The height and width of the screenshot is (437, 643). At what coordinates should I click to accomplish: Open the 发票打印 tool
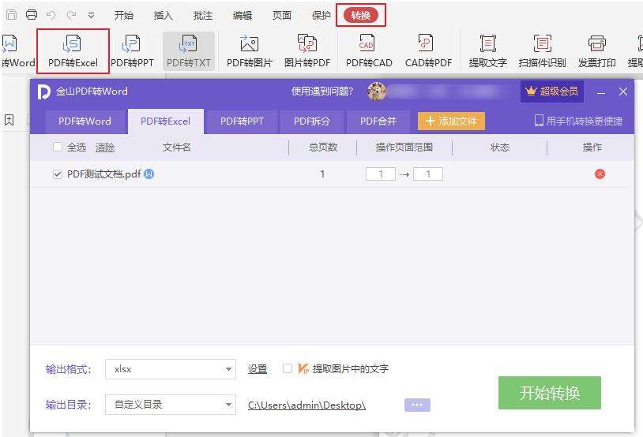(596, 50)
